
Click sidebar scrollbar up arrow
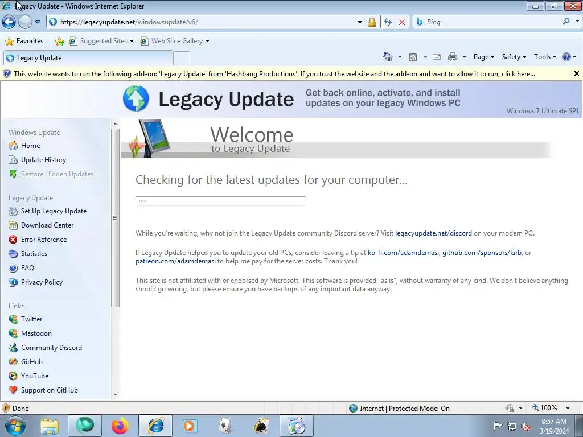pos(115,123)
